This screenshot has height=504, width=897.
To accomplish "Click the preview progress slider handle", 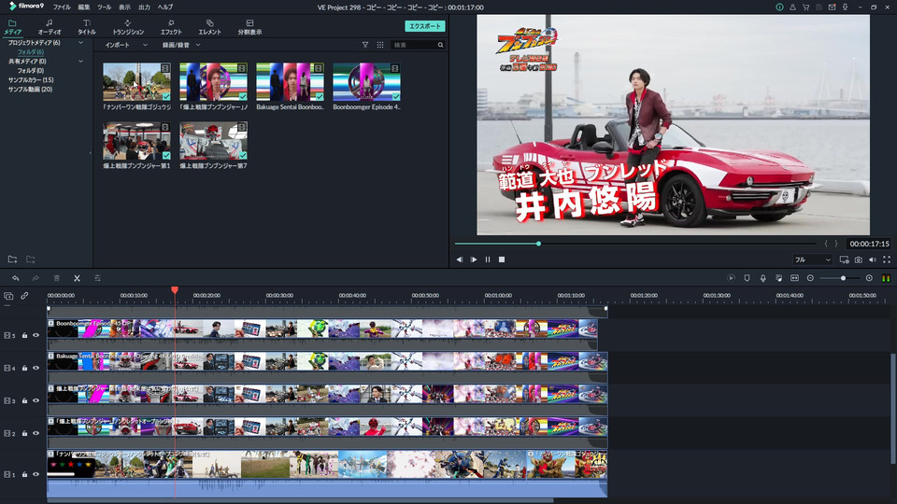I will click(x=538, y=244).
